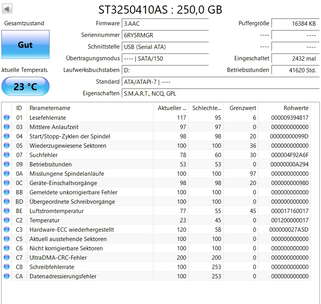Click the Parametername column header
321x304 pixels.
pos(50,108)
